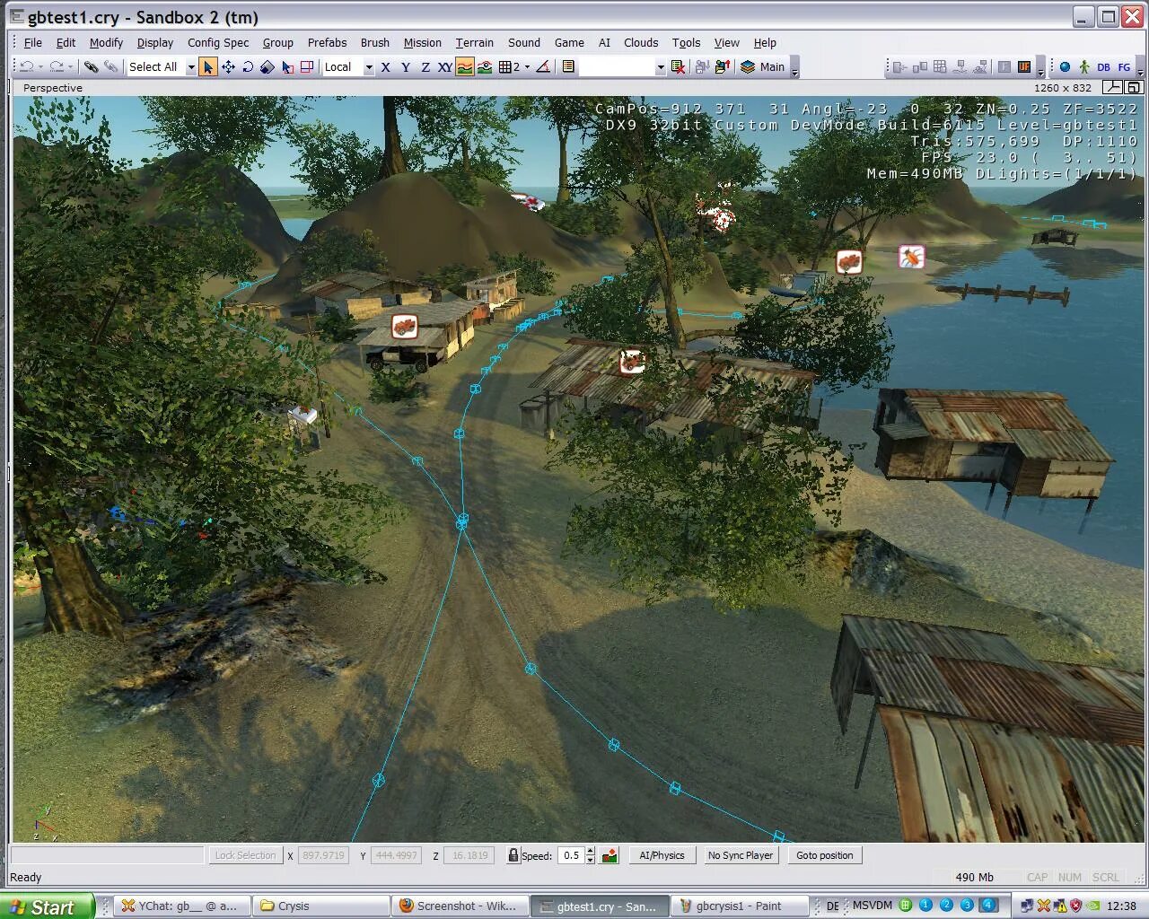Viewport: 1149px width, 919px height.
Task: Click the Link objects chain icon
Action: (91, 67)
